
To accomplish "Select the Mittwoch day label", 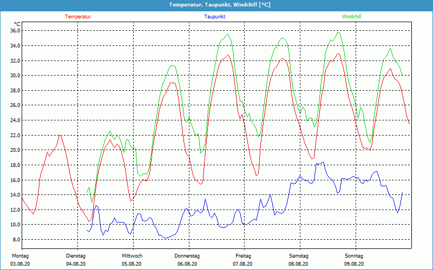I will point(132,256).
